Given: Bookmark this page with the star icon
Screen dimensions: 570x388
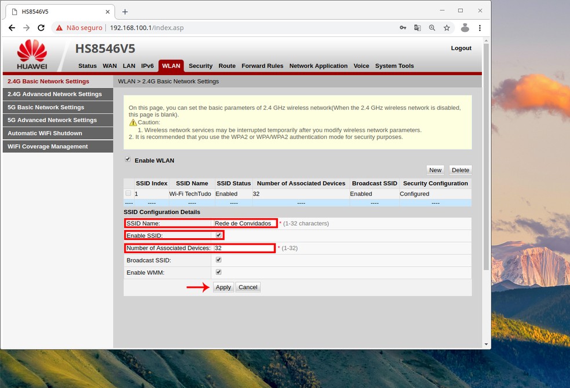Looking at the screenshot, I should coord(447,28).
